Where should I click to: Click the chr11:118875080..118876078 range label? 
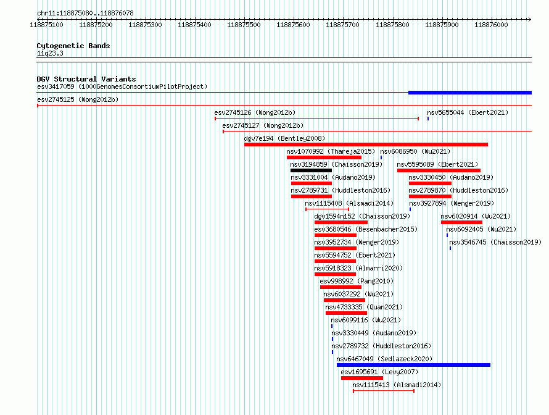[x=85, y=13]
